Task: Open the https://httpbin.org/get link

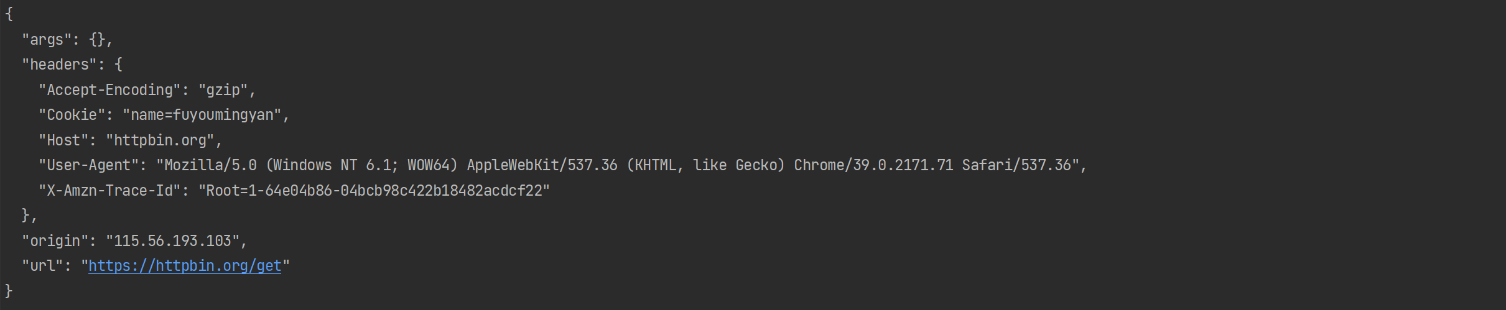Action: click(x=185, y=266)
